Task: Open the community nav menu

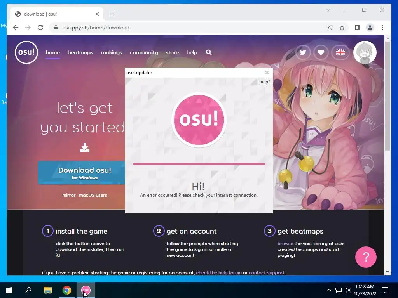Action: coord(144,52)
